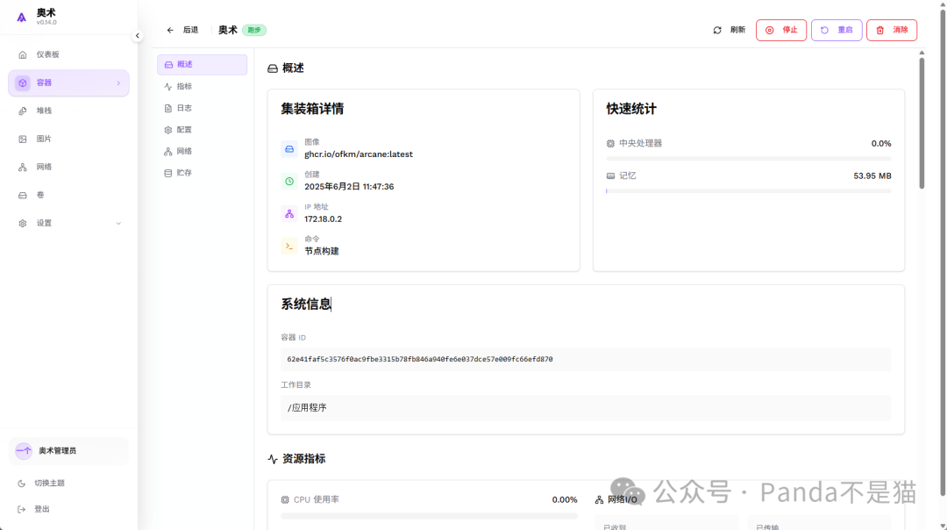Image resolution: width=947 pixels, height=530 pixels.
Task: Restart the container with 重启
Action: coord(837,30)
